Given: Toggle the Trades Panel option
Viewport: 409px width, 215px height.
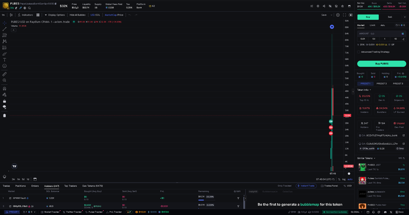Looking at the screenshot, I should [329, 186].
